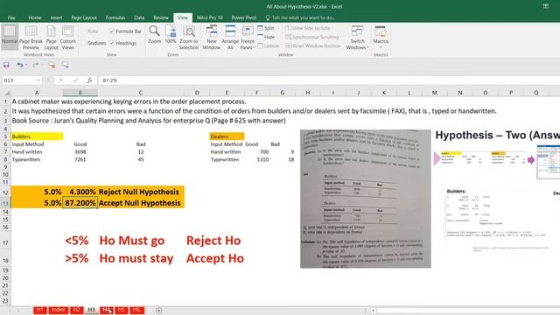This screenshot has height=315, width=560.
Task: Select the yellow Builders cell
Action: click(x=37, y=136)
